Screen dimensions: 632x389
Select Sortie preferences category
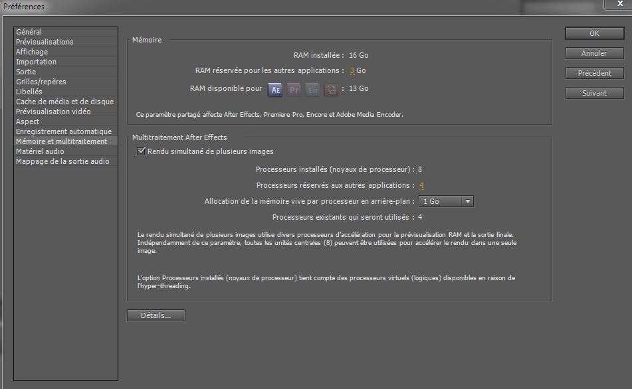point(66,72)
